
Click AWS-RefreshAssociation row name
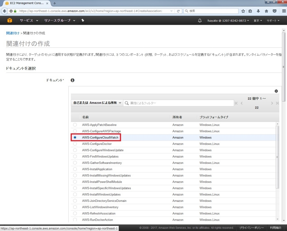tap(99, 213)
